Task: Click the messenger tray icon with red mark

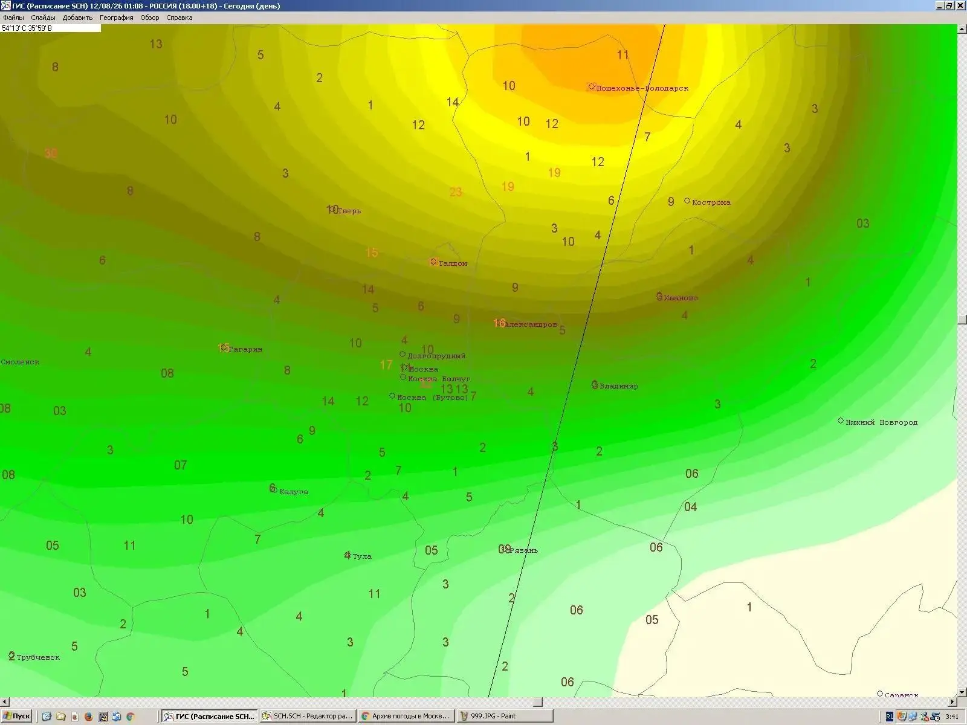Action: (x=924, y=717)
